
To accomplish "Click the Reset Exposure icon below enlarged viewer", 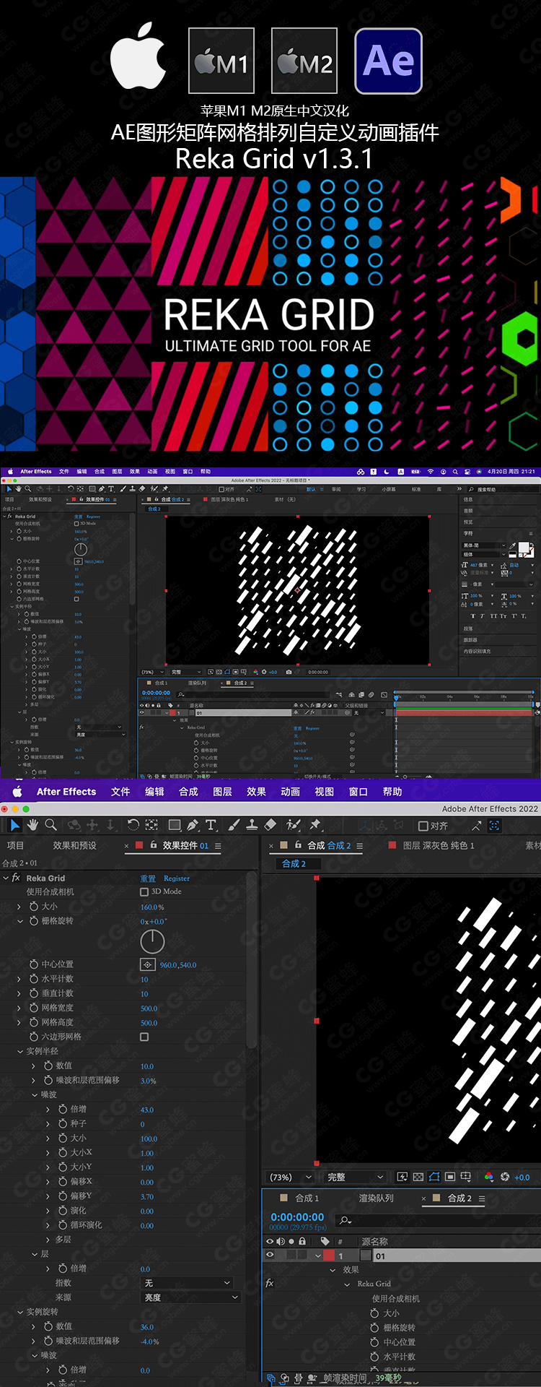I will pos(505,1177).
